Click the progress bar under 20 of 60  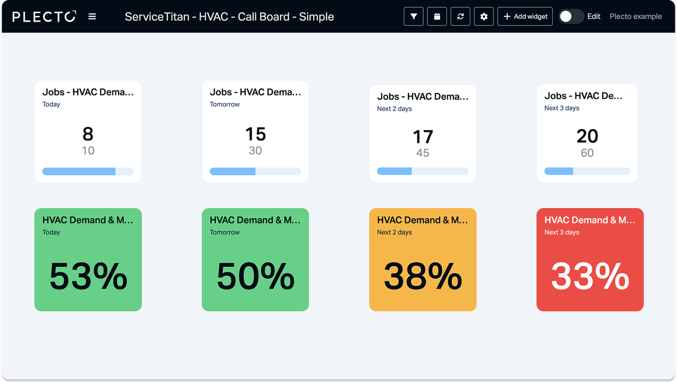[587, 171]
